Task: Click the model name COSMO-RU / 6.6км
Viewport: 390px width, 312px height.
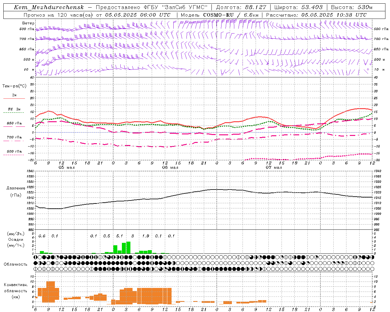Action: 231,15
